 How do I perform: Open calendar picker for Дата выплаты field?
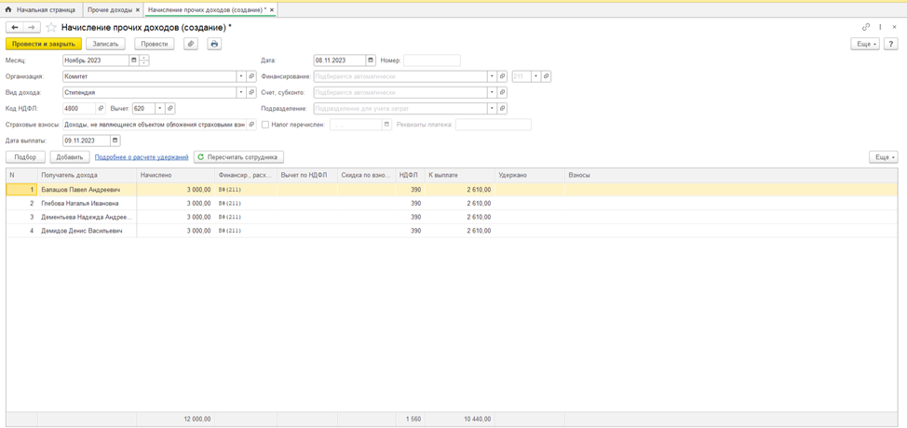[115, 140]
